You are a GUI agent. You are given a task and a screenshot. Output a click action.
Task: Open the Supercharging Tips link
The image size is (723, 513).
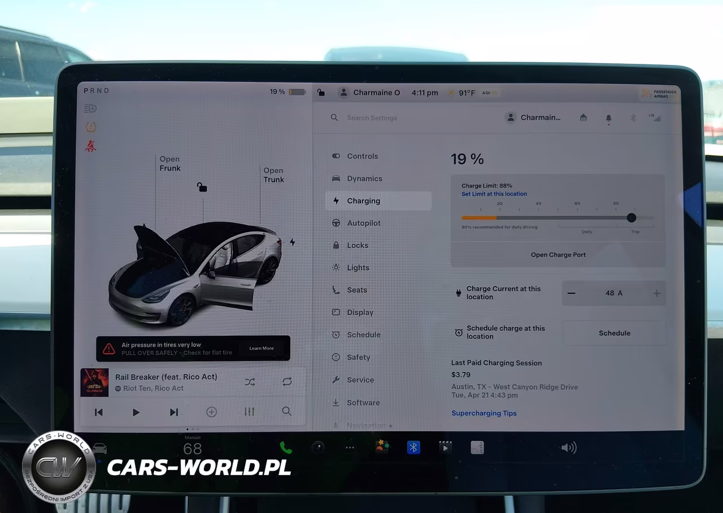484,413
